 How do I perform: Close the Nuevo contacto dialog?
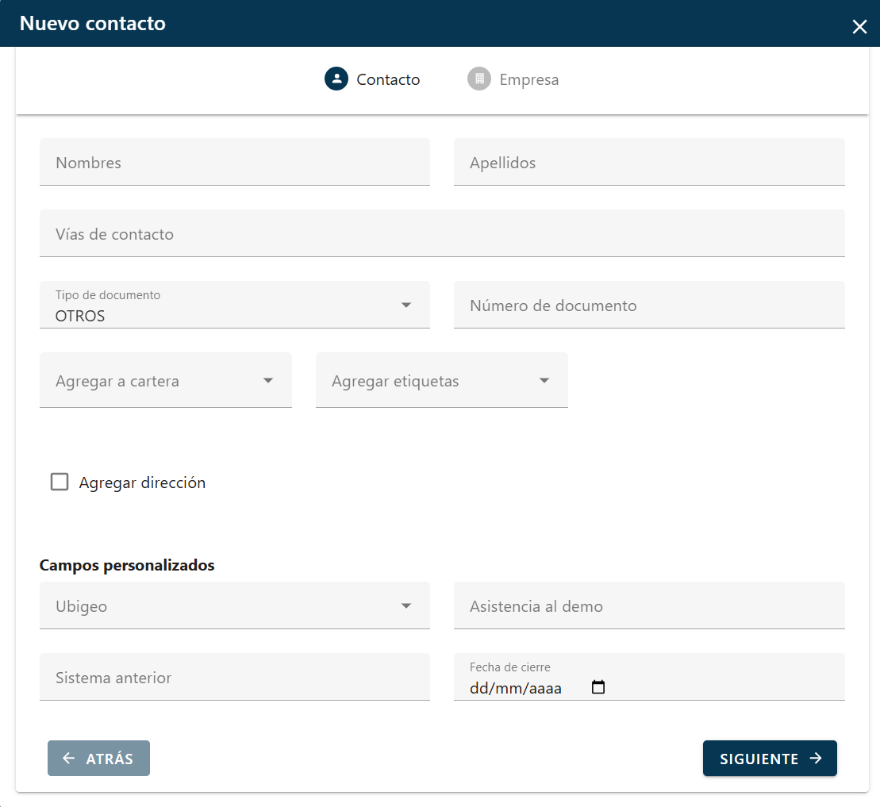(x=859, y=27)
